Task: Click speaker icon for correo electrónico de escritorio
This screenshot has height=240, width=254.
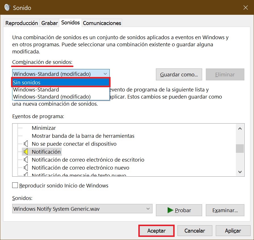Action: (26, 160)
